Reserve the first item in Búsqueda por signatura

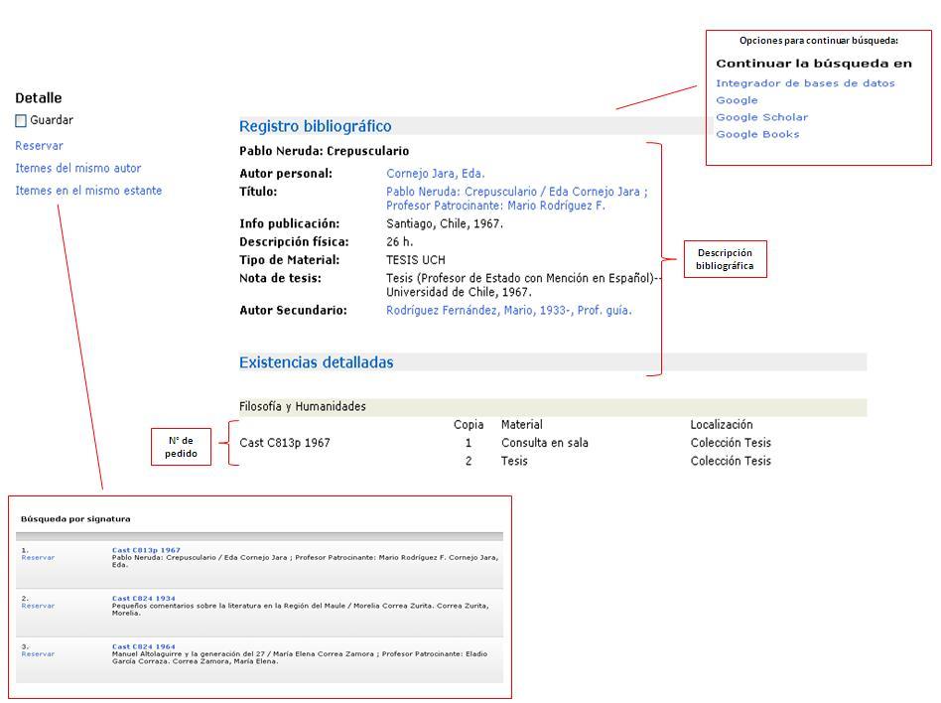[x=38, y=558]
